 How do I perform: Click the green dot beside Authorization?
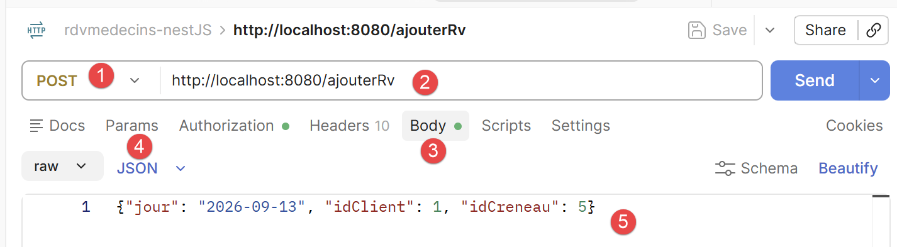coord(286,126)
